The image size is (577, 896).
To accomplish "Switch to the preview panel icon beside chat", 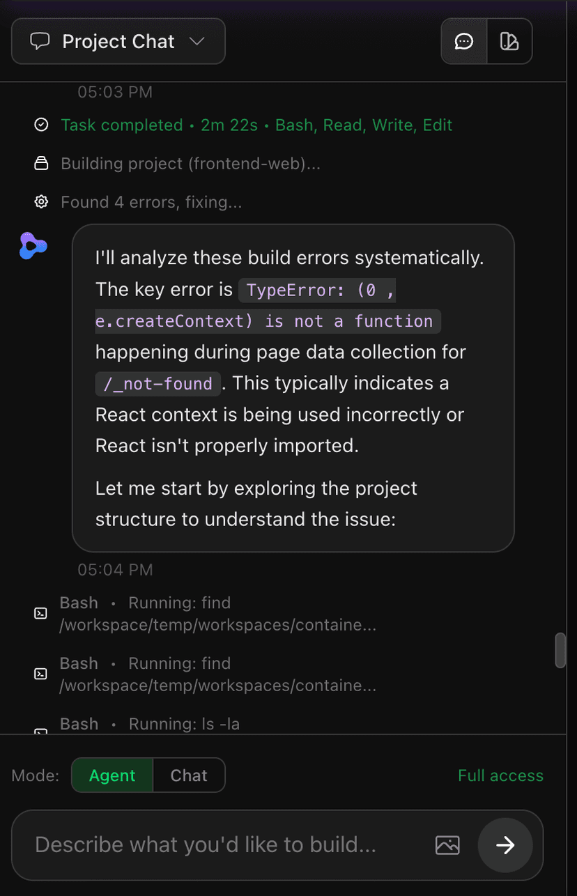I will tap(509, 41).
